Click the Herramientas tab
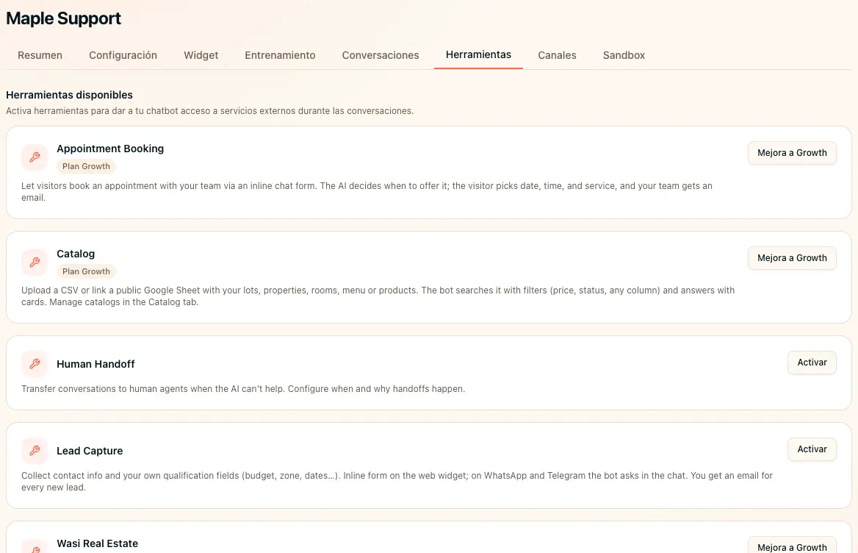This screenshot has width=858, height=553. [478, 54]
